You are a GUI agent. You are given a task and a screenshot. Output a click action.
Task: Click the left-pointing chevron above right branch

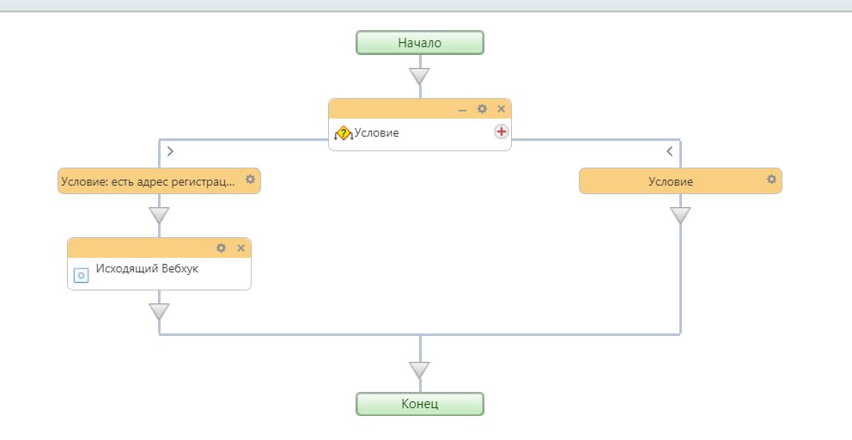669,151
